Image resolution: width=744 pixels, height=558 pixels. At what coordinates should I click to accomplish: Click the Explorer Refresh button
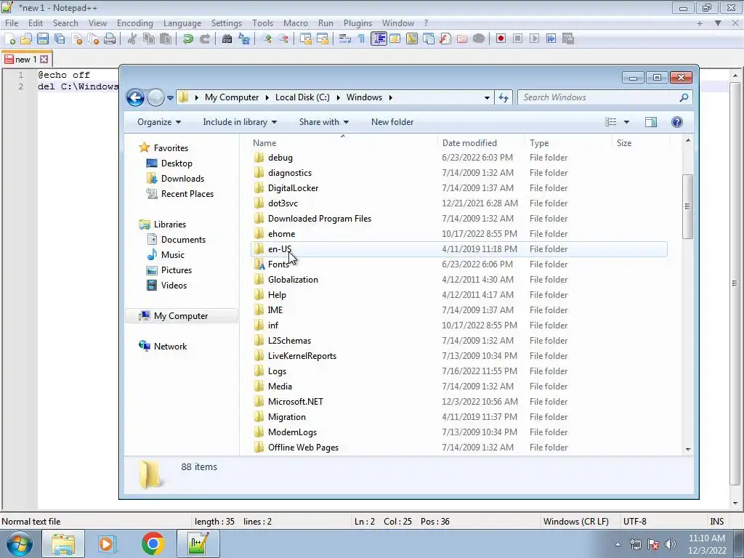click(504, 98)
